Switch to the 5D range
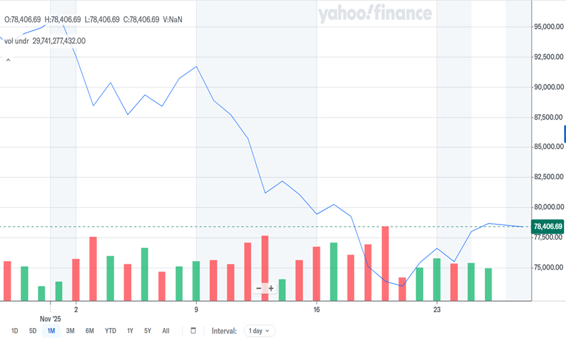566x342 pixels. tap(33, 331)
